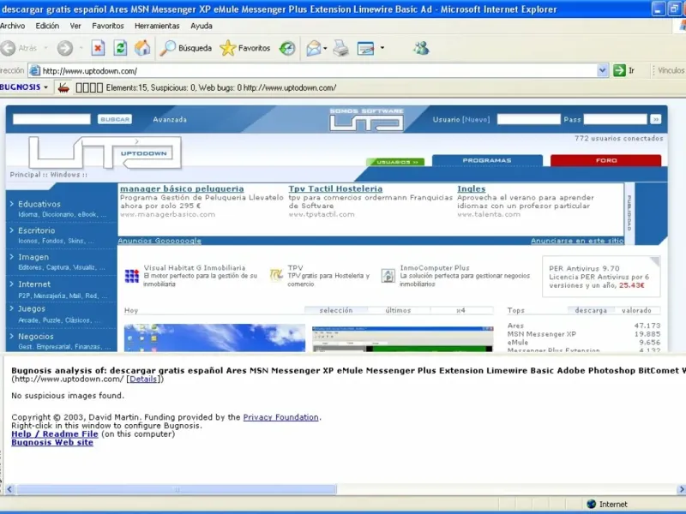Click the Messenger icon in toolbar

point(420,48)
